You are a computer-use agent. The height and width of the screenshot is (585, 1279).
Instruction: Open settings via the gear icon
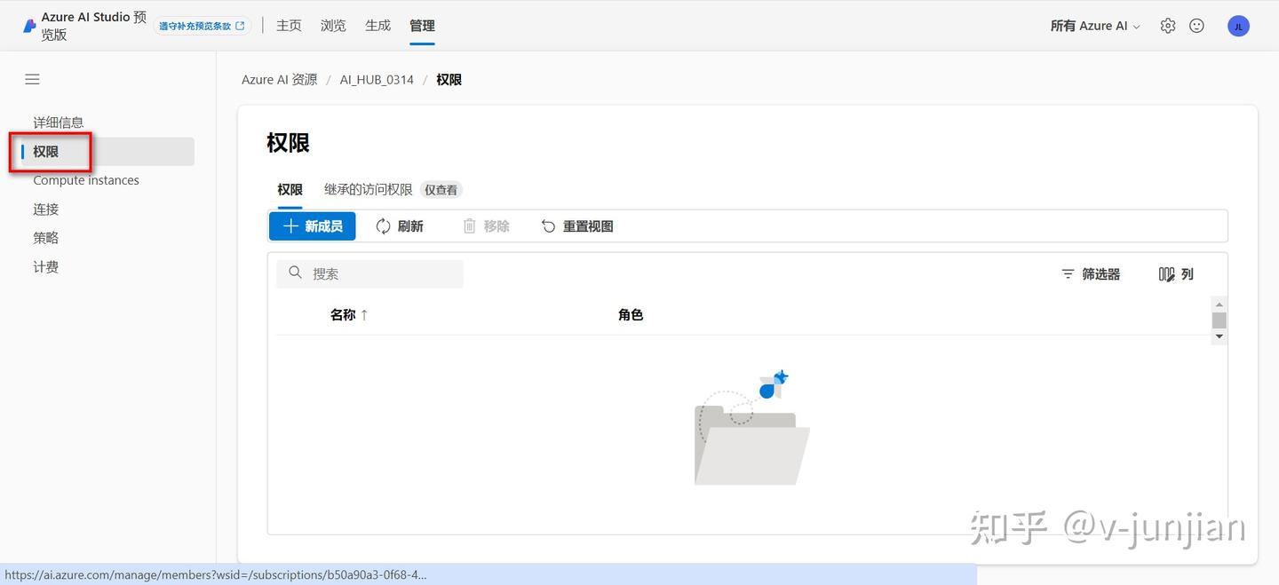1168,25
